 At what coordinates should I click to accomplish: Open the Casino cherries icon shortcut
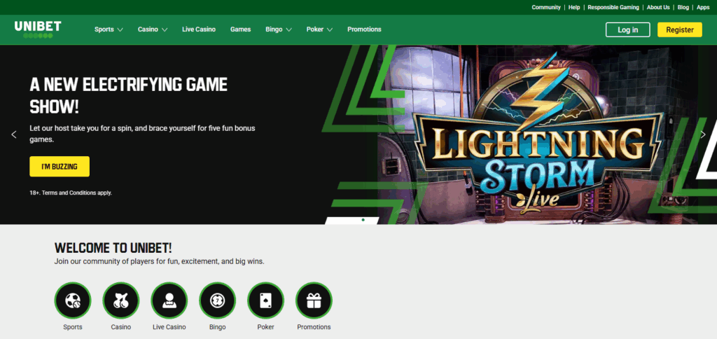tap(120, 300)
